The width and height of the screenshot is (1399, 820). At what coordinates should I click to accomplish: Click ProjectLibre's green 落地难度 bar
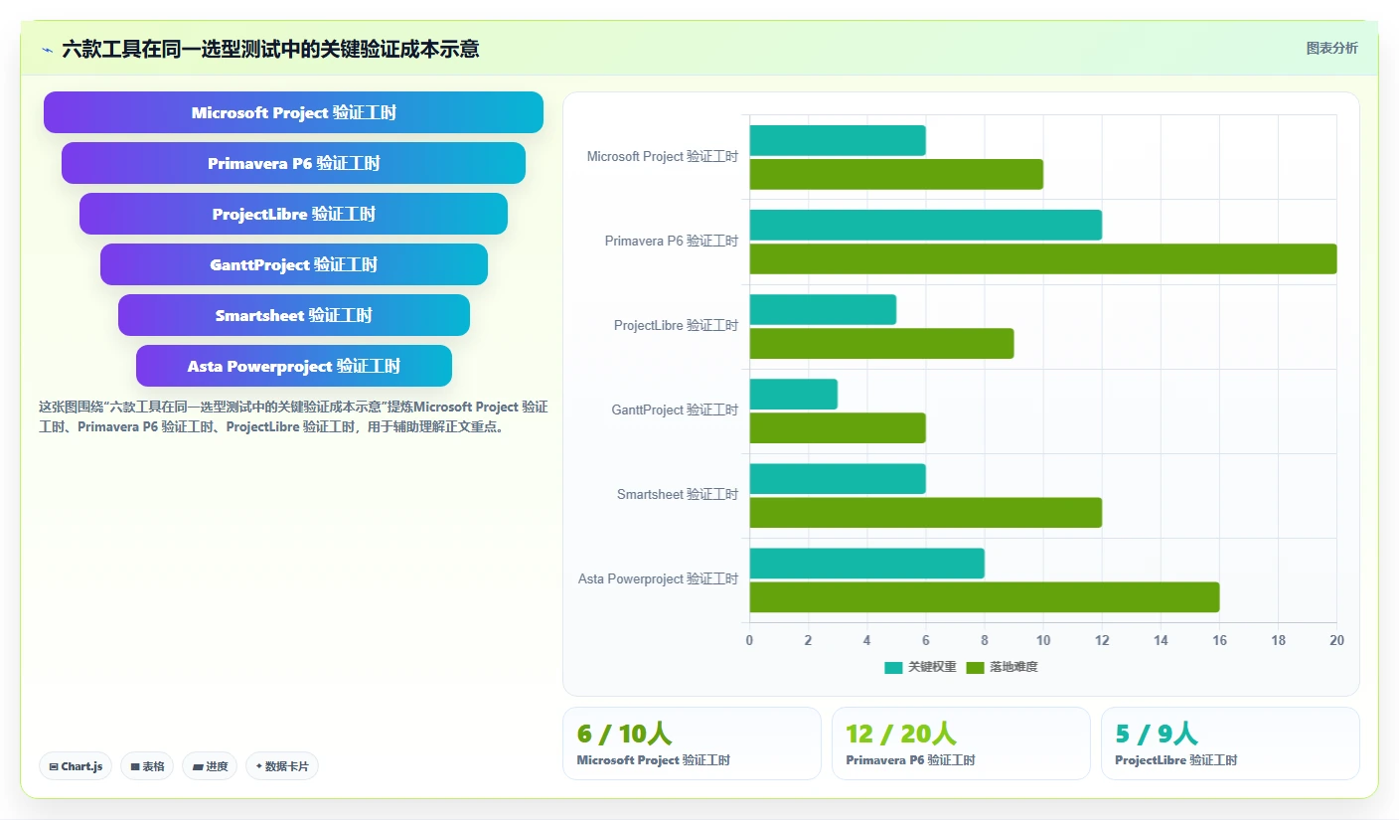(881, 343)
